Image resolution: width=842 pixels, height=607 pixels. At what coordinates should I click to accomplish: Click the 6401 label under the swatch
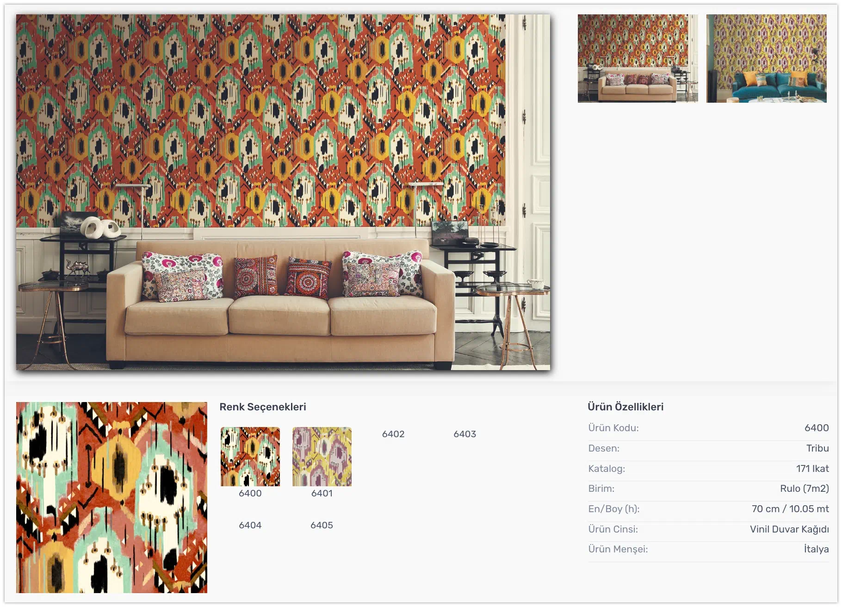pos(322,493)
